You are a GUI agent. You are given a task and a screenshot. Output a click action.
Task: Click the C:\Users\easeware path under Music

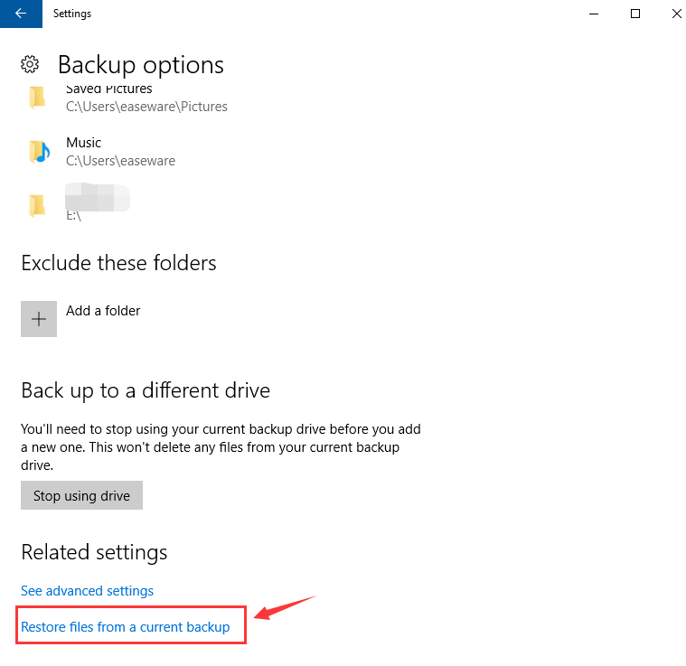point(121,161)
